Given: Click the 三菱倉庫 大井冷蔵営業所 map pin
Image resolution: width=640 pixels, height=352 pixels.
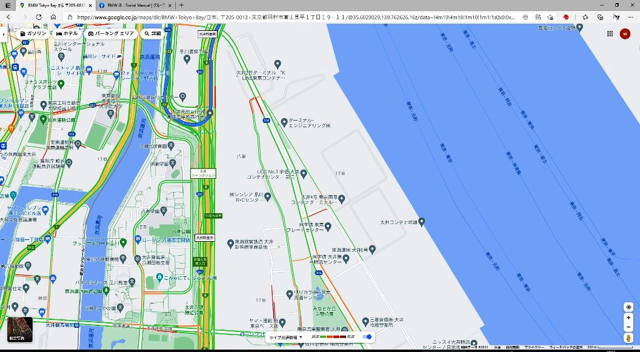Looking at the screenshot, I should pos(365,322).
